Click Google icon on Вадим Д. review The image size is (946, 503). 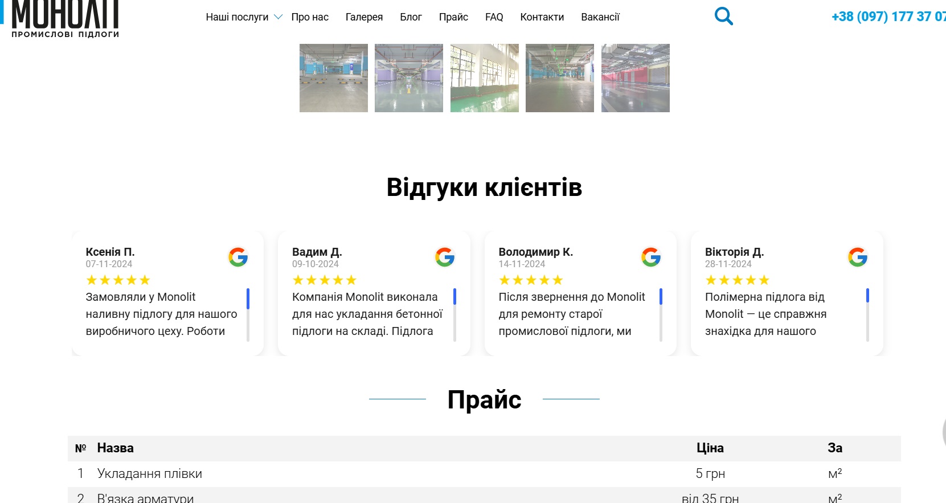[445, 257]
